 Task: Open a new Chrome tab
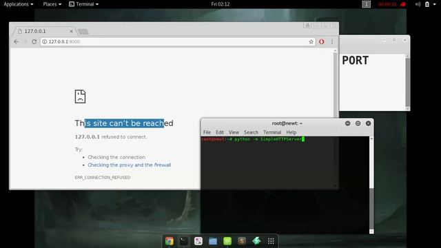pyautogui.click(x=83, y=32)
